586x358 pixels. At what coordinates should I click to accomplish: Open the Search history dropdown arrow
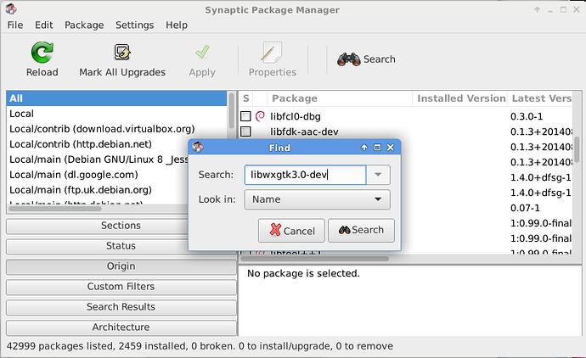378,175
